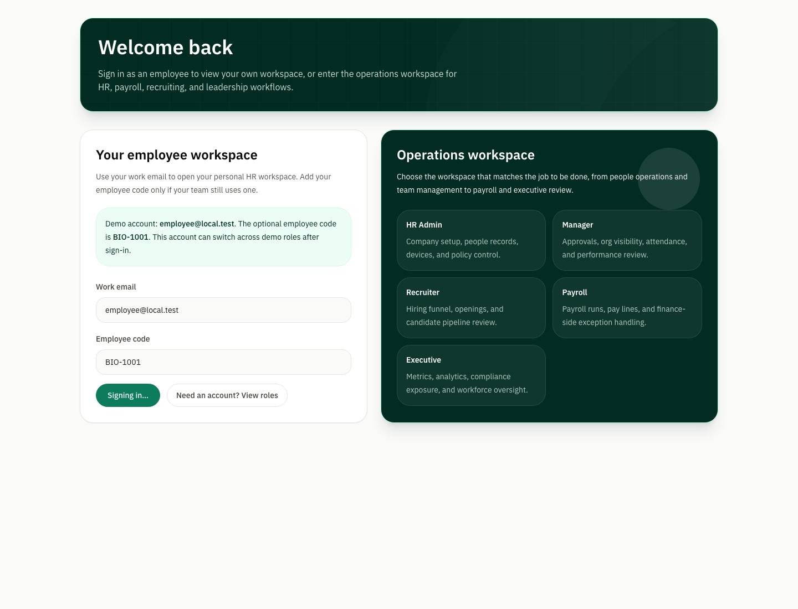Click the Signing in button

click(x=128, y=395)
